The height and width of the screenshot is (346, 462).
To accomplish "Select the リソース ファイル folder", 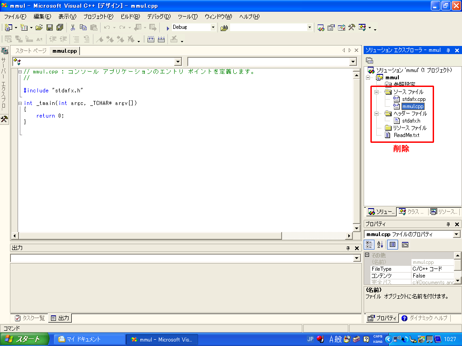I will pos(410,128).
